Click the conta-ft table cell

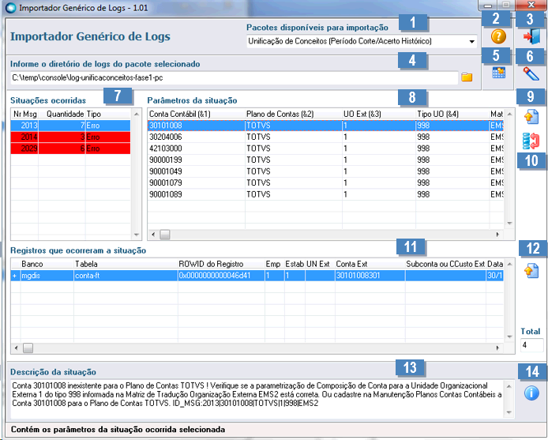click(126, 276)
